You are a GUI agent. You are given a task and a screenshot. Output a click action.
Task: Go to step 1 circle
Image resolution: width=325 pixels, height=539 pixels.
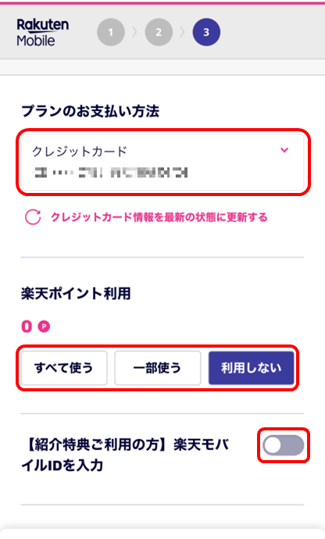click(111, 32)
